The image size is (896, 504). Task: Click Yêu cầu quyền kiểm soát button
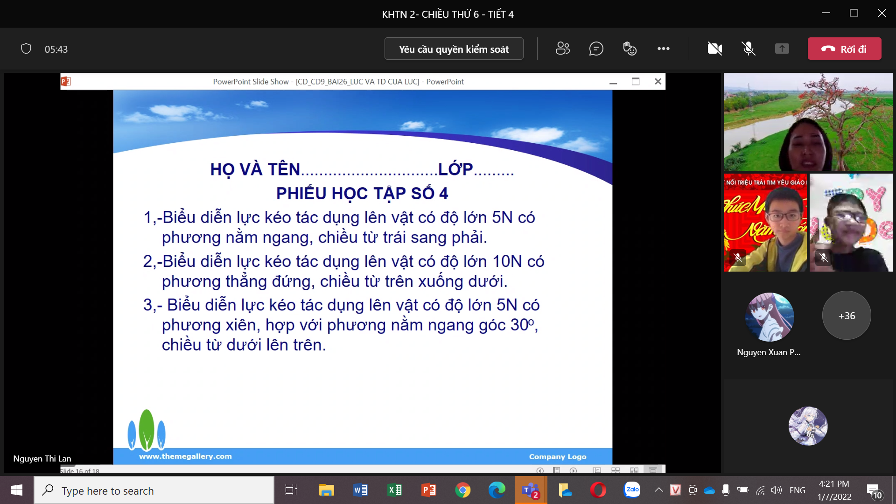pos(454,49)
